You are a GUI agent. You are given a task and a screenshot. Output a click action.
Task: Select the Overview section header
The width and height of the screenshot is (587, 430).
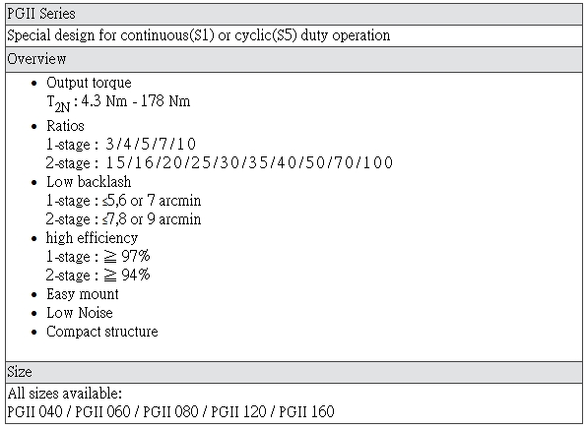[x=293, y=59]
